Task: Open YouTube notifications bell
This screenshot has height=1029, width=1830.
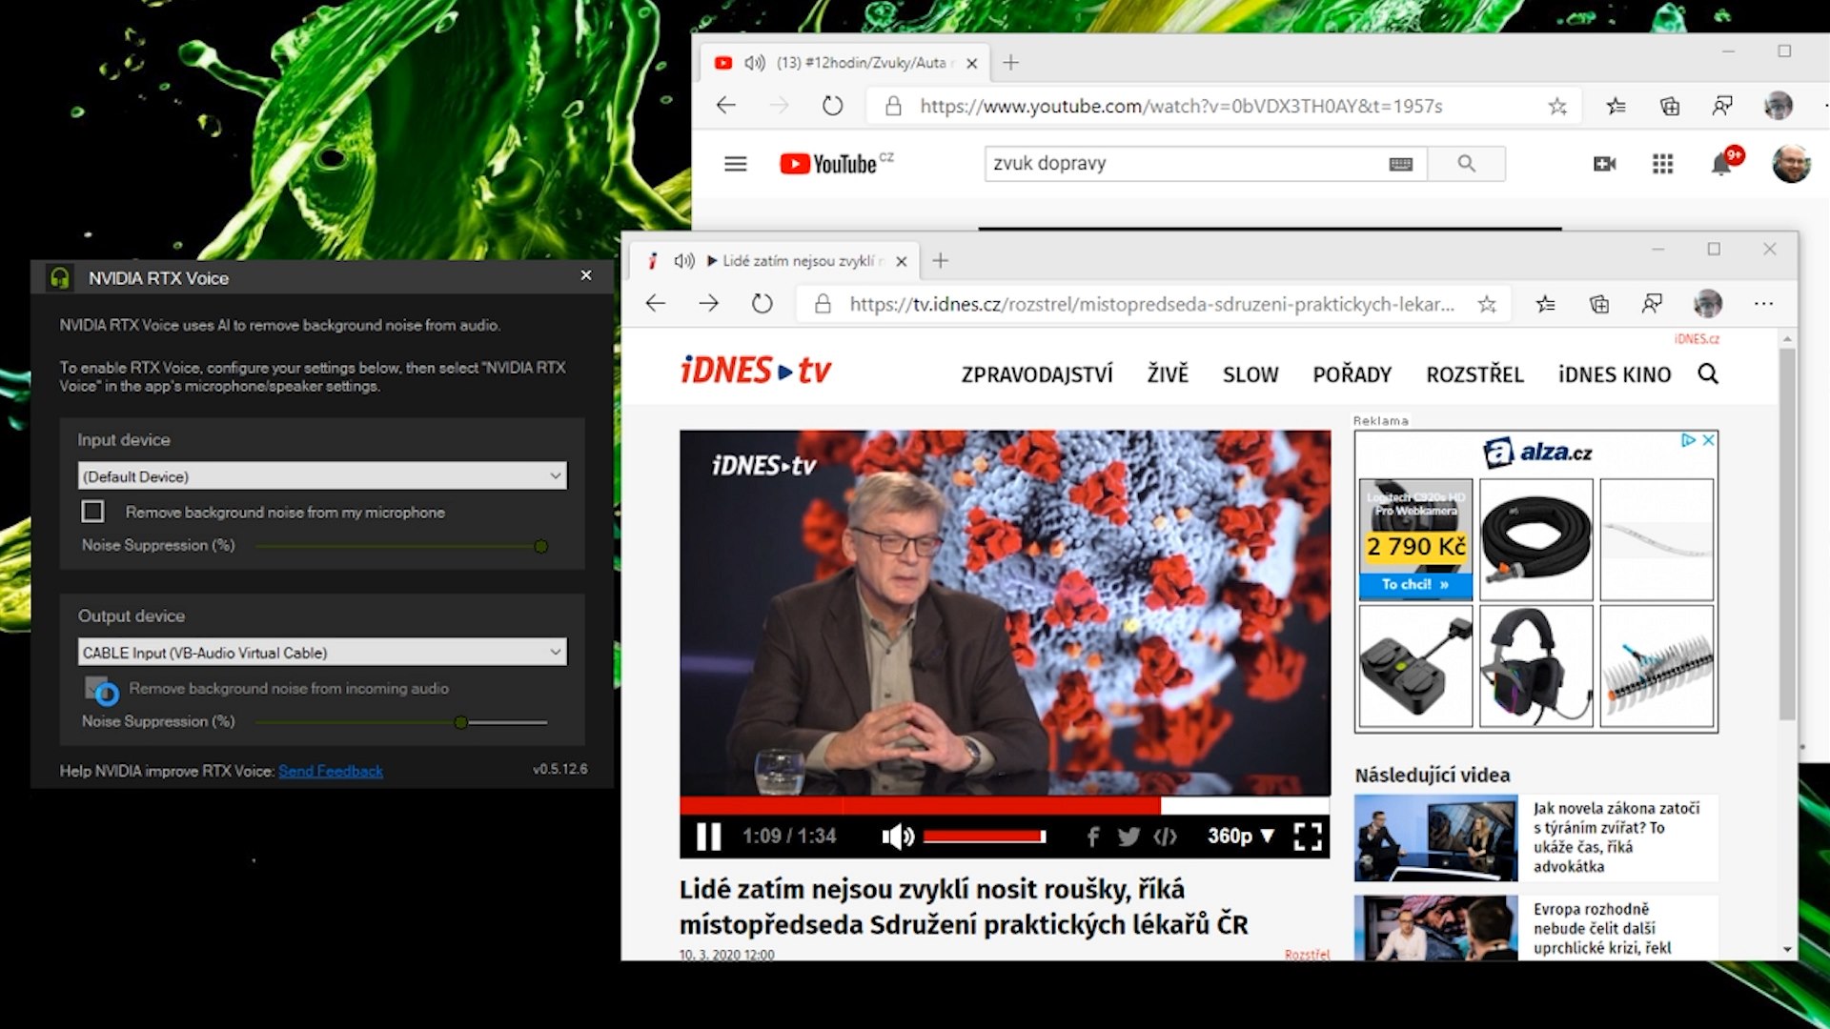Action: [x=1721, y=164]
